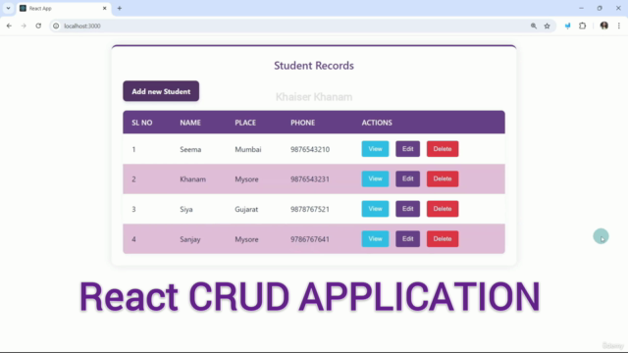Open a new browser tab

(x=120, y=9)
